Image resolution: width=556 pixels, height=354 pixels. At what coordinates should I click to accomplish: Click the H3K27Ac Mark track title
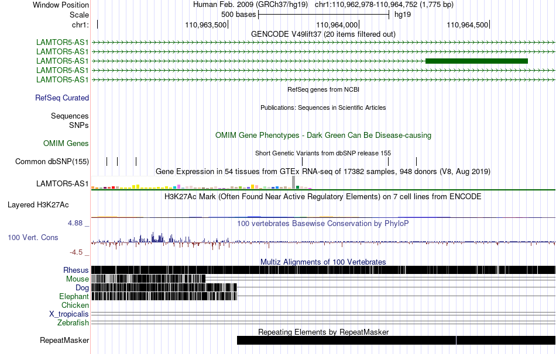click(323, 196)
